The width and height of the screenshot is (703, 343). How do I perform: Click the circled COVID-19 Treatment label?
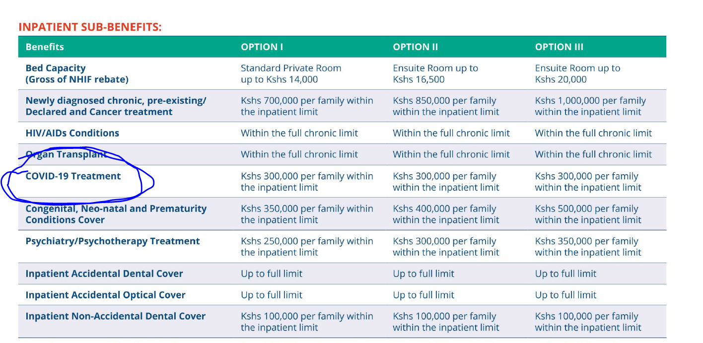pyautogui.click(x=73, y=176)
